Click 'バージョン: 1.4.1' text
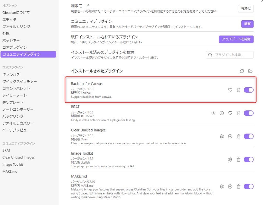The image size is (263, 205). [x=82, y=158]
